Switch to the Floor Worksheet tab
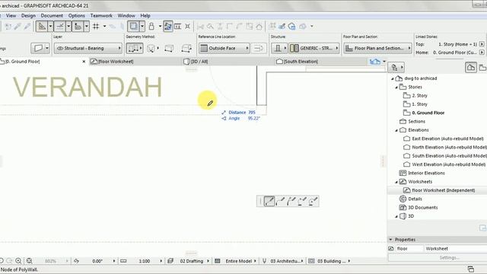The width and height of the screenshot is (487, 274). point(116,62)
